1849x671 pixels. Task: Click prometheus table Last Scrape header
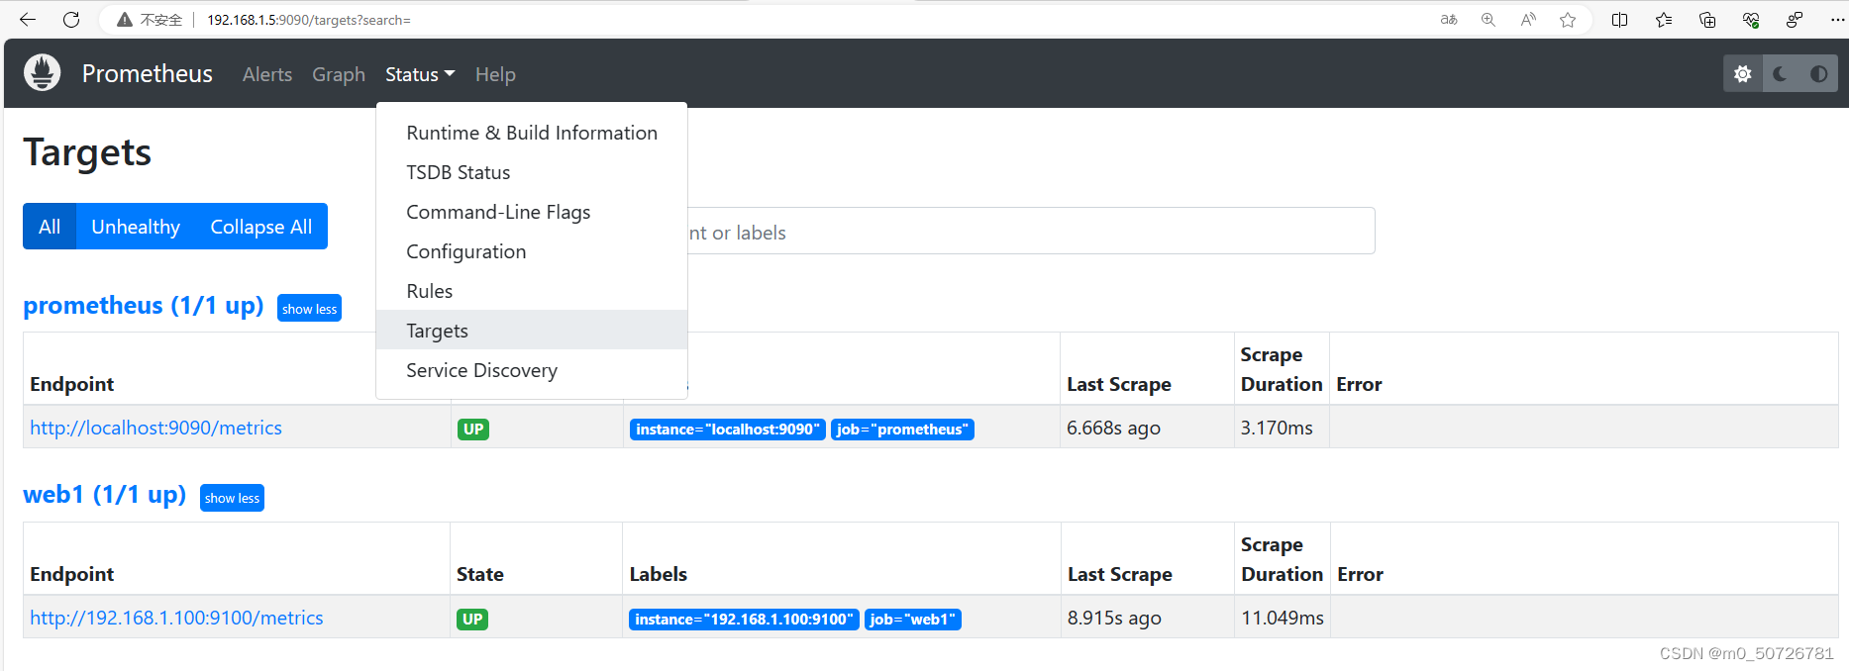click(1119, 384)
